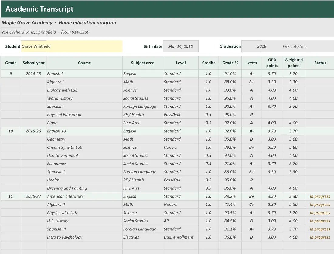Click the U.S. Government course cell
The height and width of the screenshot is (254, 334).
coord(84,155)
